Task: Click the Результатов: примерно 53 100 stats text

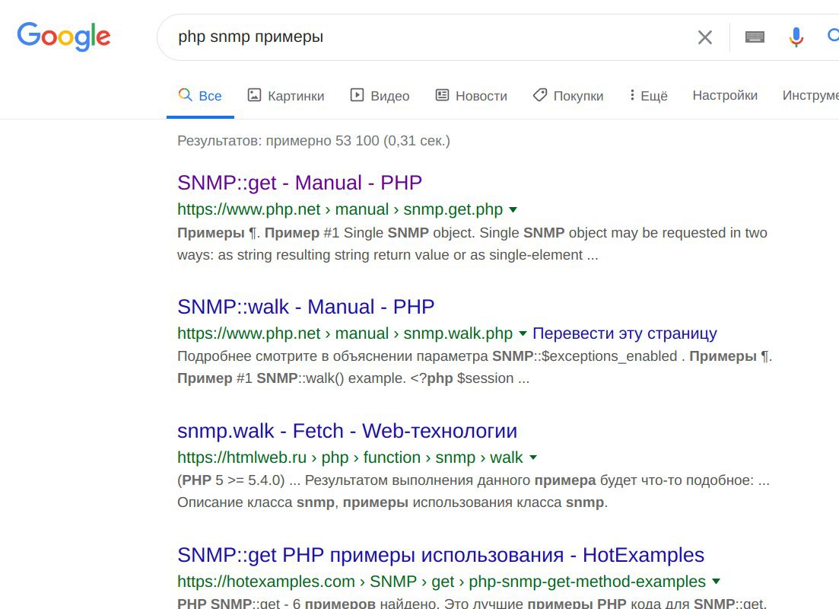Action: click(x=313, y=141)
